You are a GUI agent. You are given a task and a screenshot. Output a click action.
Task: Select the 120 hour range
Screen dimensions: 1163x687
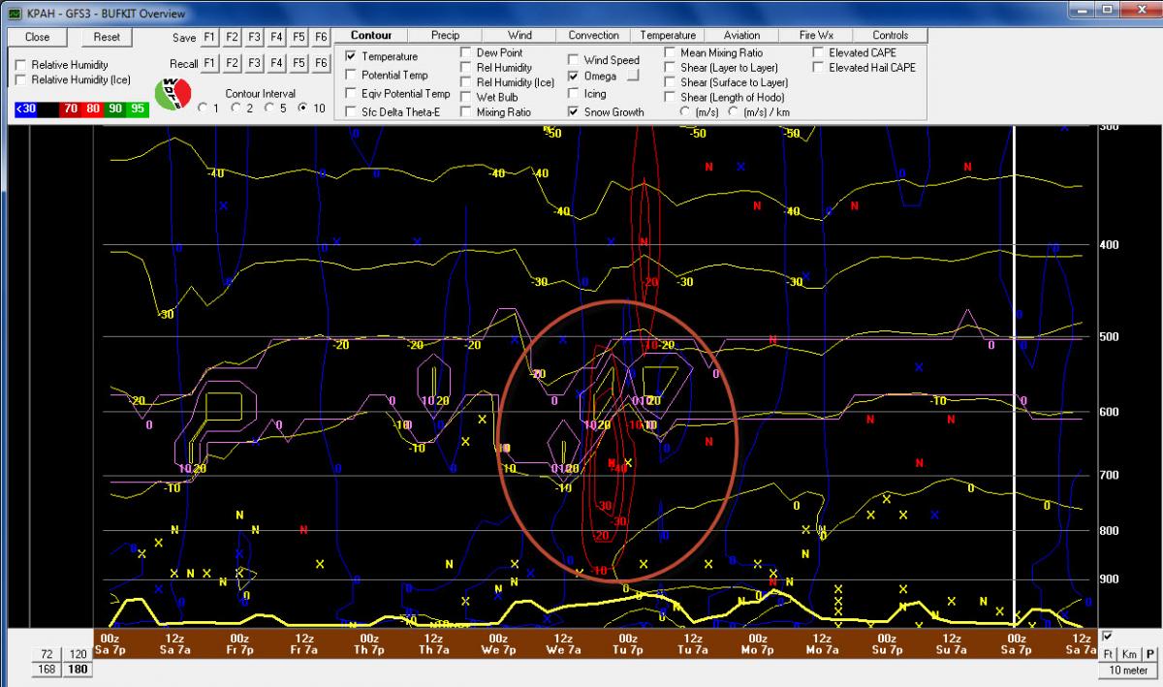(x=78, y=654)
